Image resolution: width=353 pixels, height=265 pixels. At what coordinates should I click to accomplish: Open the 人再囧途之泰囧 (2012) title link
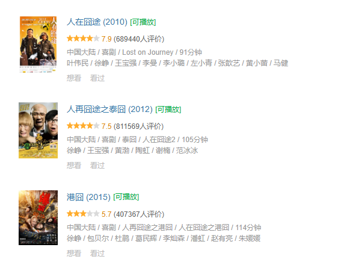pos(110,110)
